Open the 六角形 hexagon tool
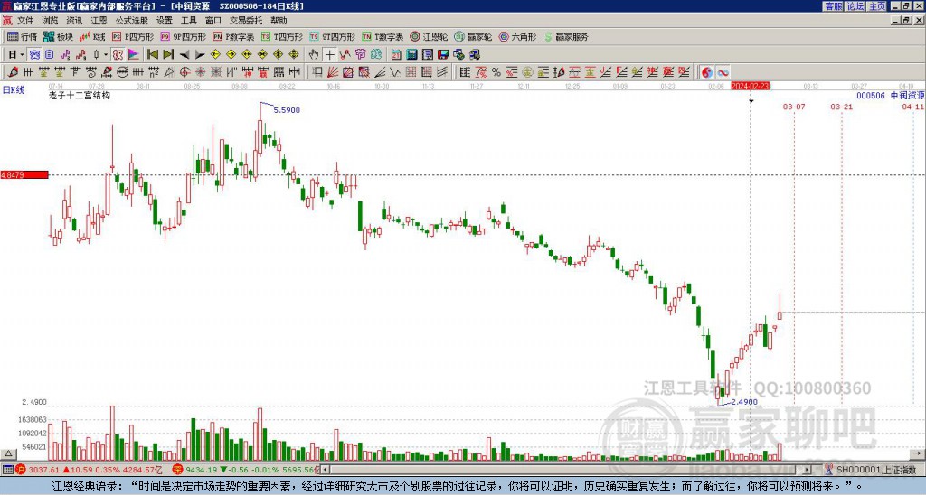 [517, 36]
